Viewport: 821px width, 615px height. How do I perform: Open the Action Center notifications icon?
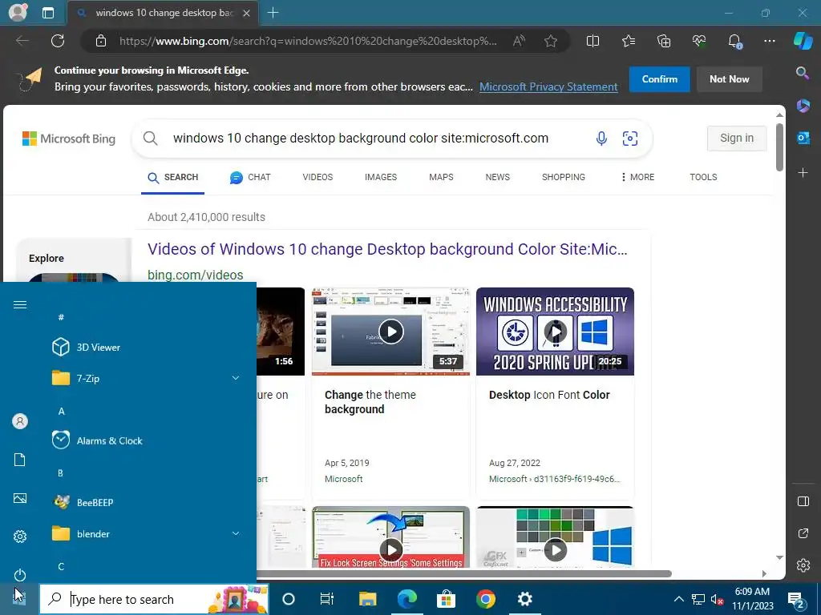796,600
